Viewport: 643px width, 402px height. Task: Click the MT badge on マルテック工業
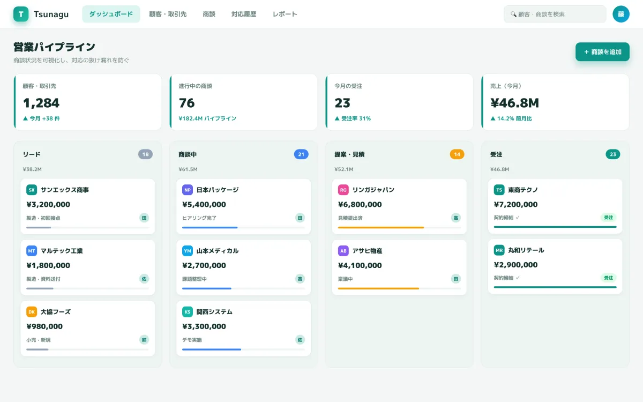coord(32,251)
